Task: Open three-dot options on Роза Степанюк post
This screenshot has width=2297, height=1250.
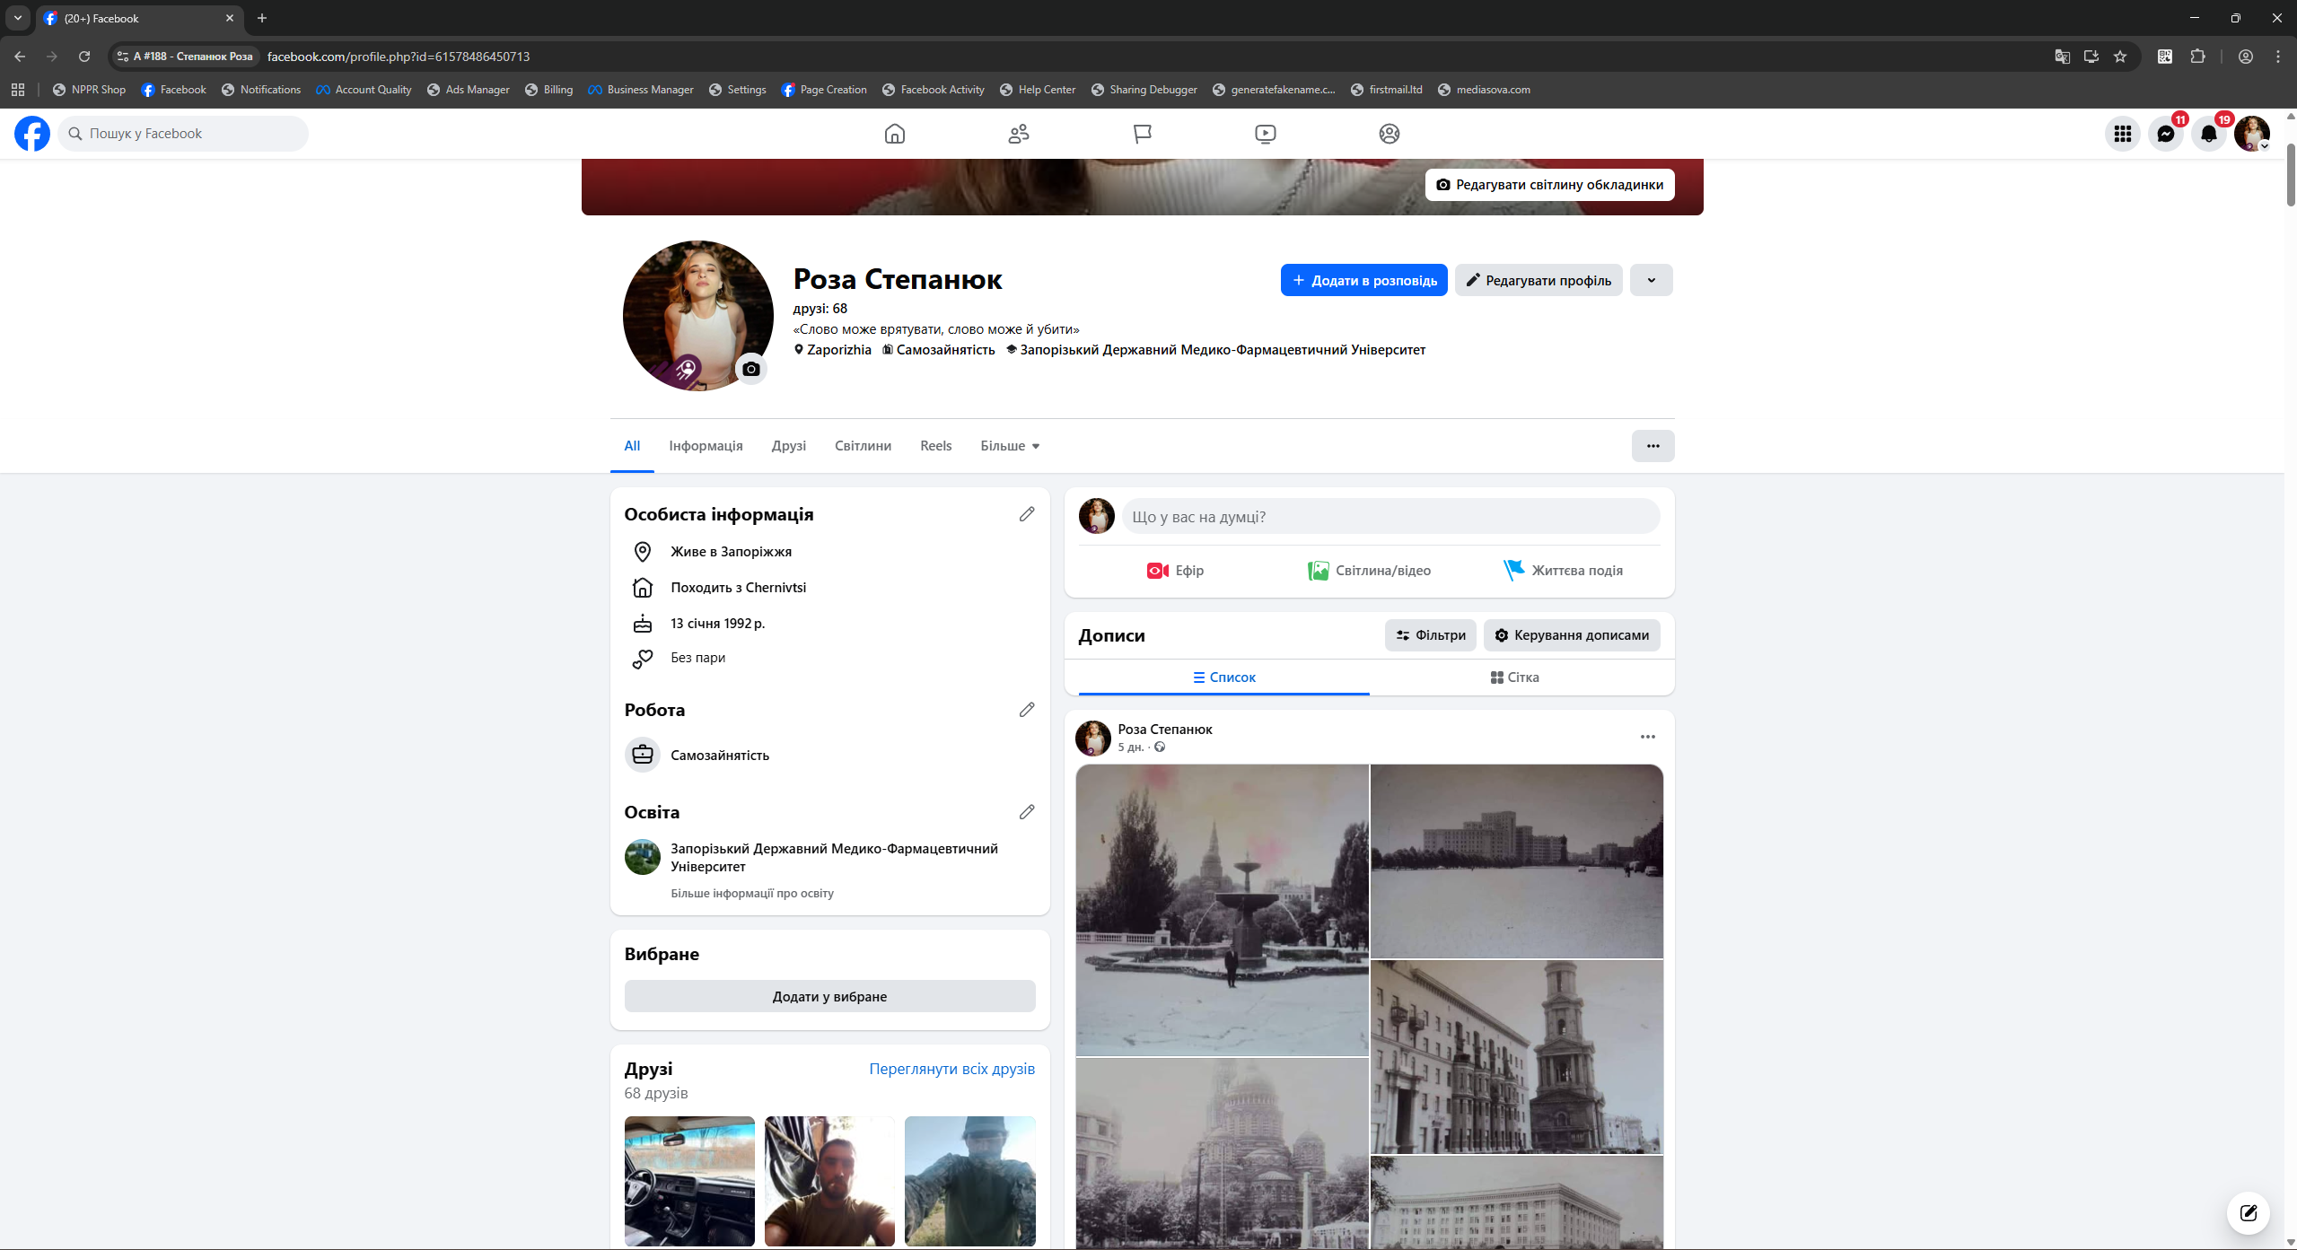Action: [x=1647, y=737]
